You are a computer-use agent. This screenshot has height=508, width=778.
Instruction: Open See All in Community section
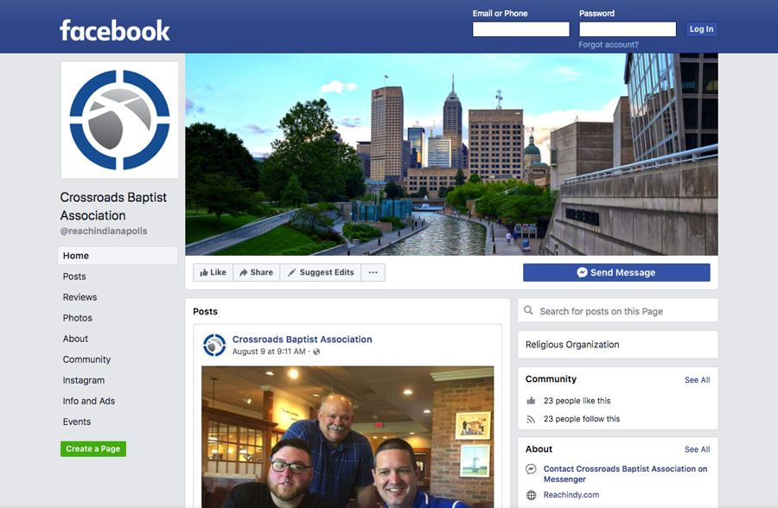click(x=697, y=380)
